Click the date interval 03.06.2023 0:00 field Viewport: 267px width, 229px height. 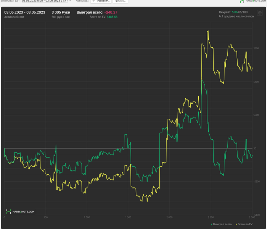(x=45, y=1)
